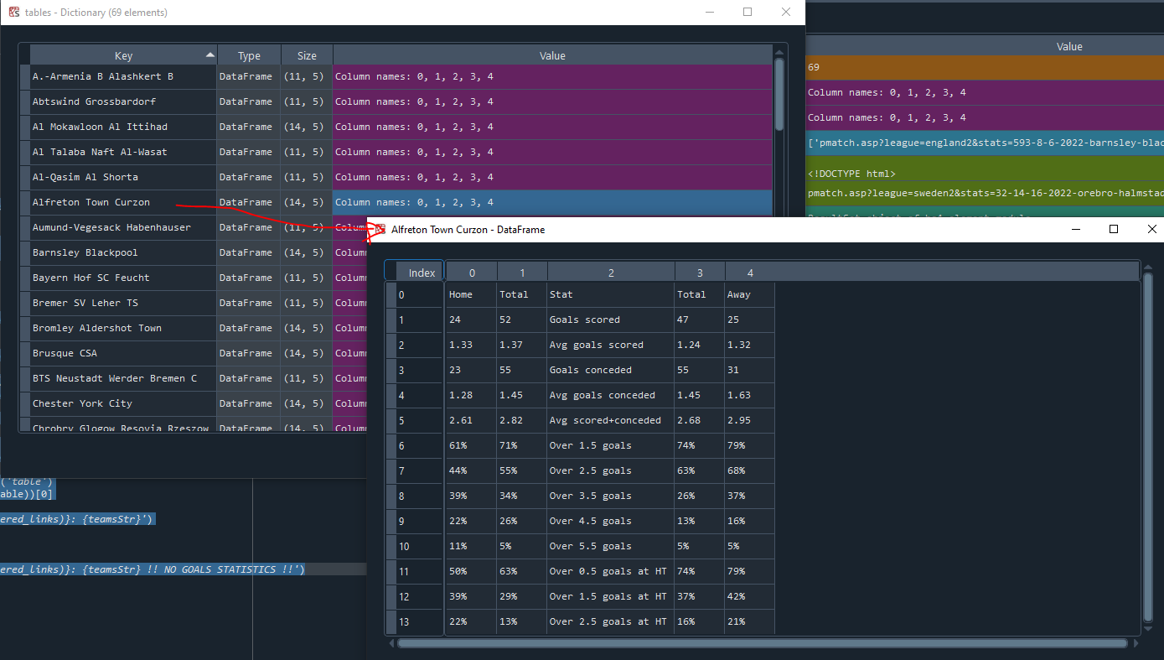
Task: Maximize the tables Dictionary window
Action: [748, 13]
